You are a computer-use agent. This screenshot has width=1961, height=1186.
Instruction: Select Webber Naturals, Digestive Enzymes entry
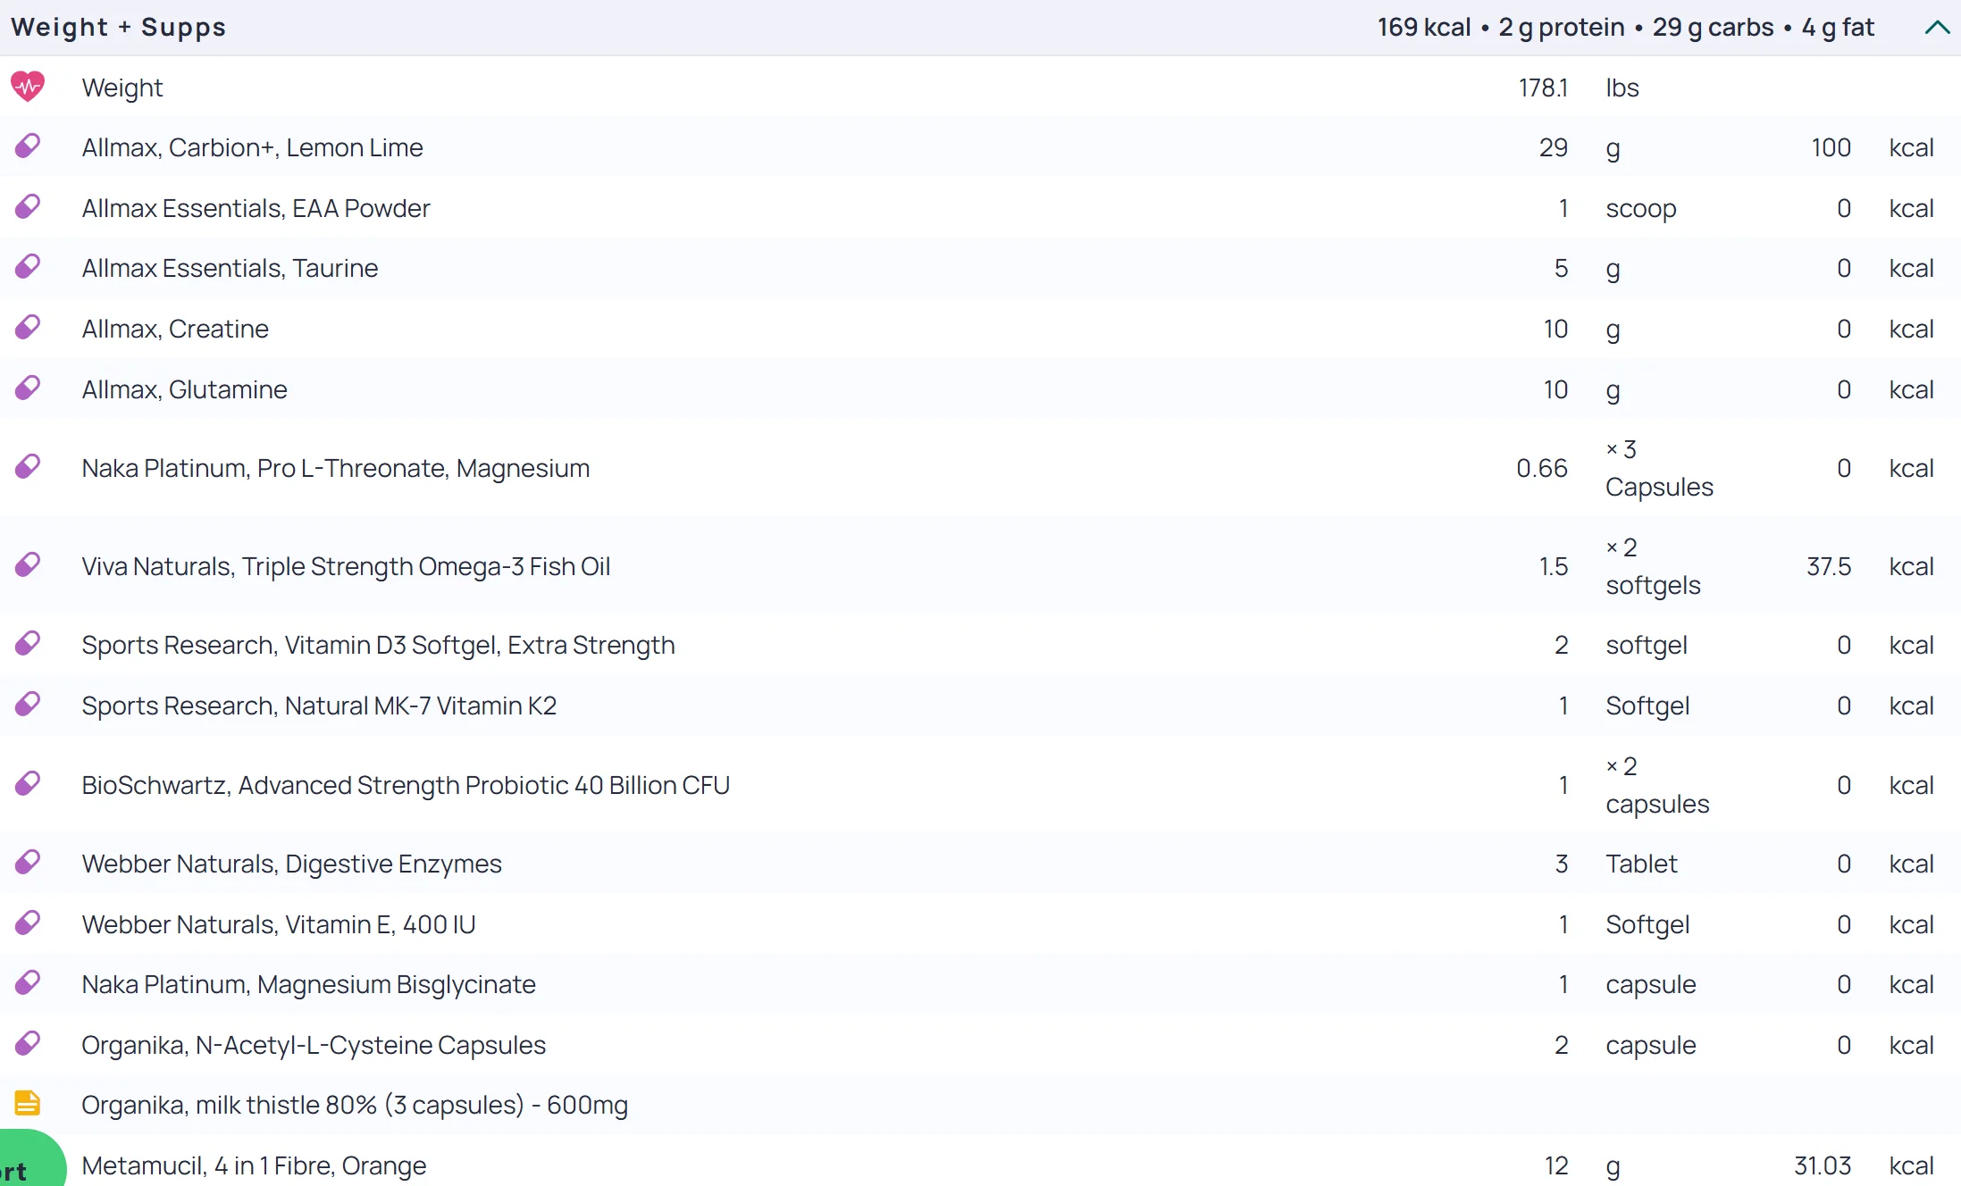(292, 864)
